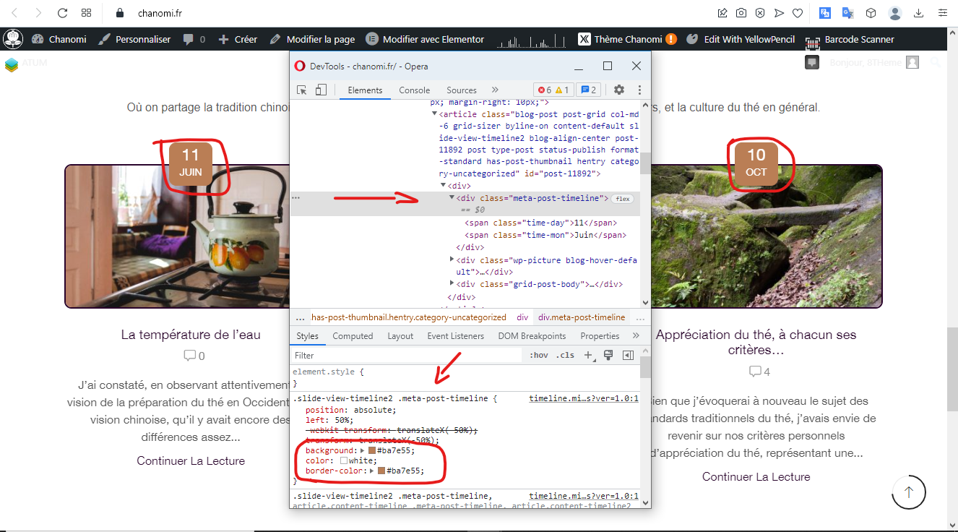Click the send-to-flow arrow icon
The height and width of the screenshot is (532, 958).
tap(779, 13)
